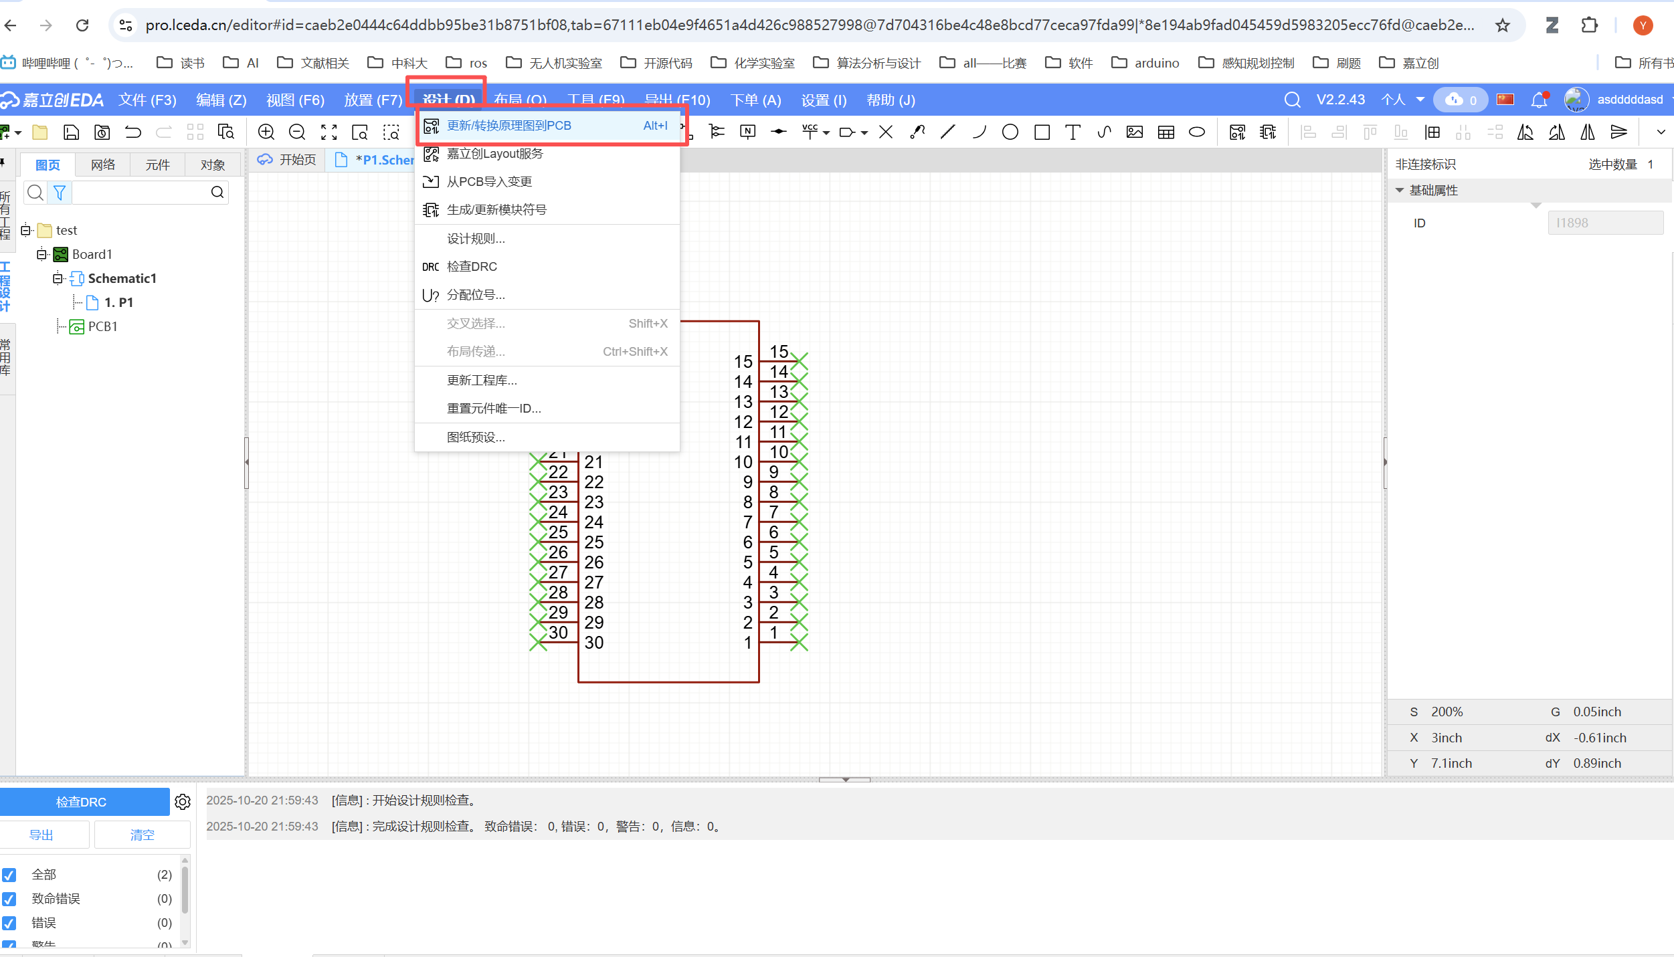Uncheck the 全部 filter checkbox
The width and height of the screenshot is (1674, 957).
[x=9, y=875]
